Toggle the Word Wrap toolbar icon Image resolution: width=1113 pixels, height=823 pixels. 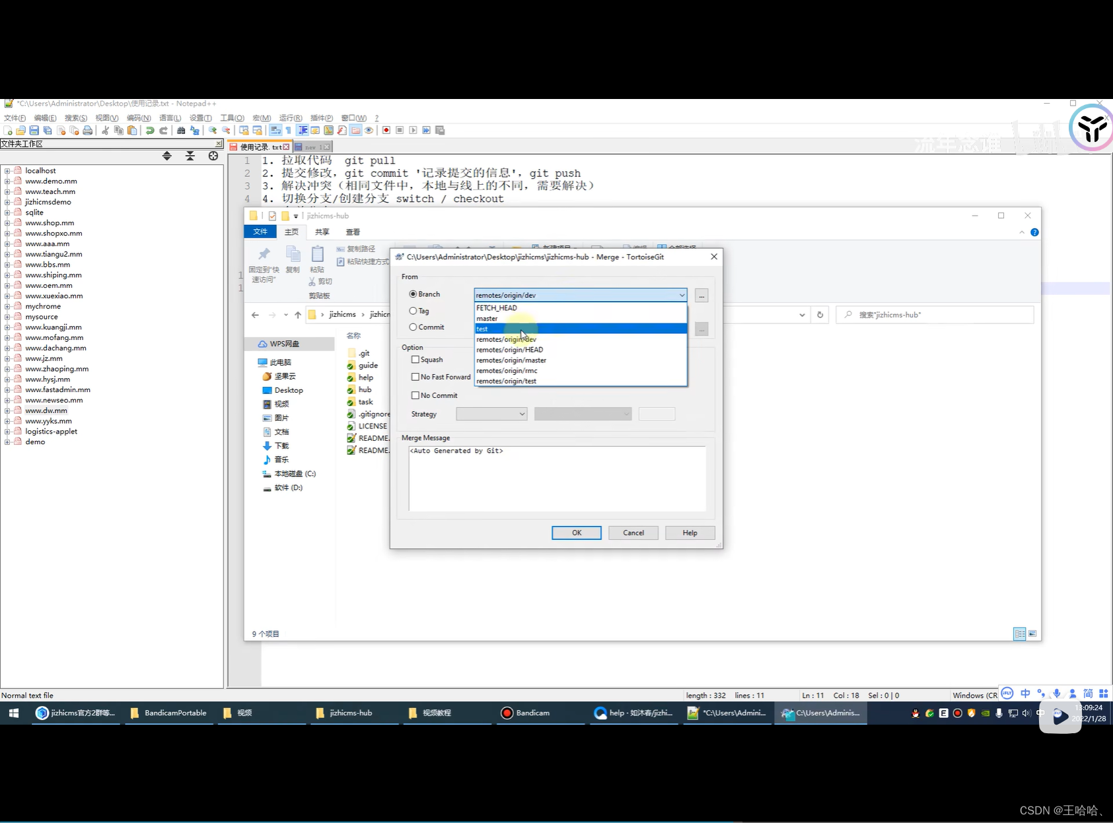pos(275,131)
